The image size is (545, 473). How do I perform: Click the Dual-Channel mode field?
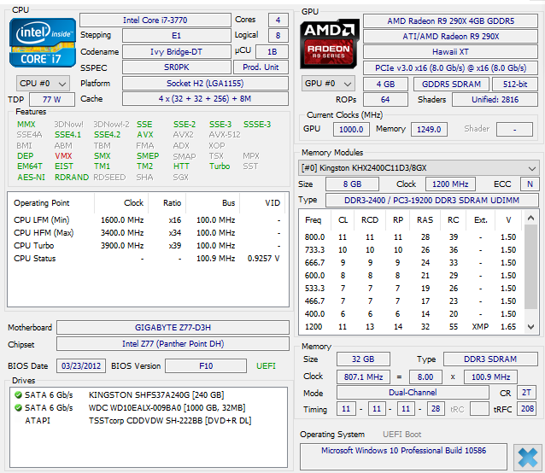coord(413,393)
